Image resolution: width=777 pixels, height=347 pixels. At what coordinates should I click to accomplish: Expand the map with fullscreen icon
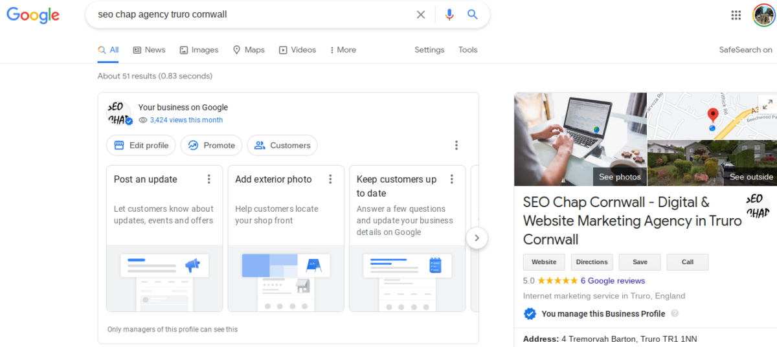[x=767, y=104]
